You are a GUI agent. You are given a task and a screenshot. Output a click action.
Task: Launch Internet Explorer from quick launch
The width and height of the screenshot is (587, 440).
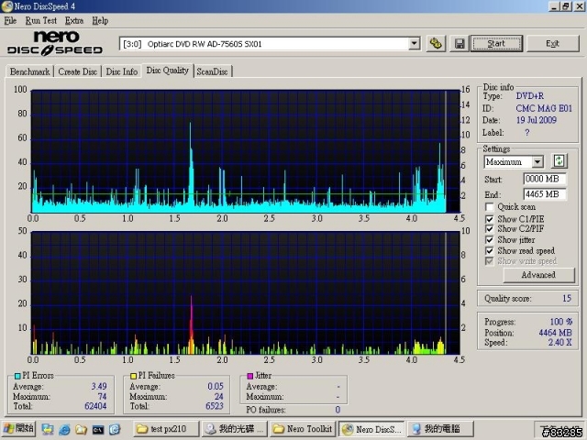(64, 429)
